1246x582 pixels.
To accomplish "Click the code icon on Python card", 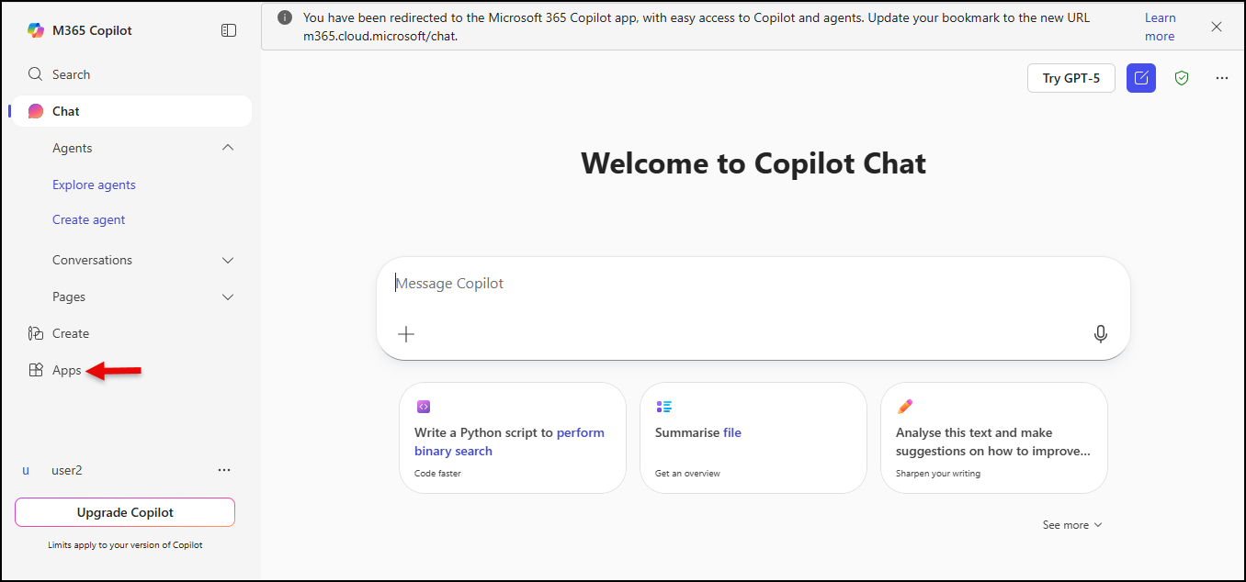I will 424,407.
